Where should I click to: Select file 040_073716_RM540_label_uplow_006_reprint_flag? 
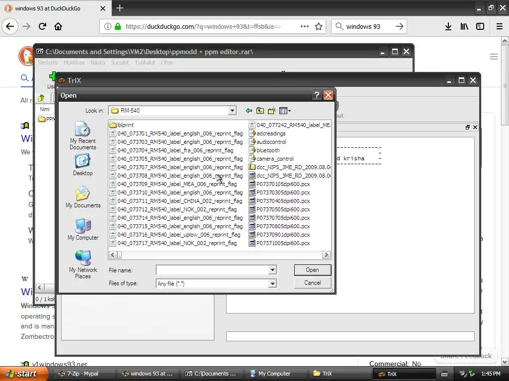click(175, 234)
